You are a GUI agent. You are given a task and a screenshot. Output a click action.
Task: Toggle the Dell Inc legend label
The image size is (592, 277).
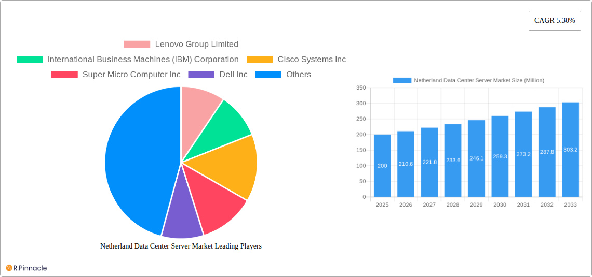click(x=233, y=75)
